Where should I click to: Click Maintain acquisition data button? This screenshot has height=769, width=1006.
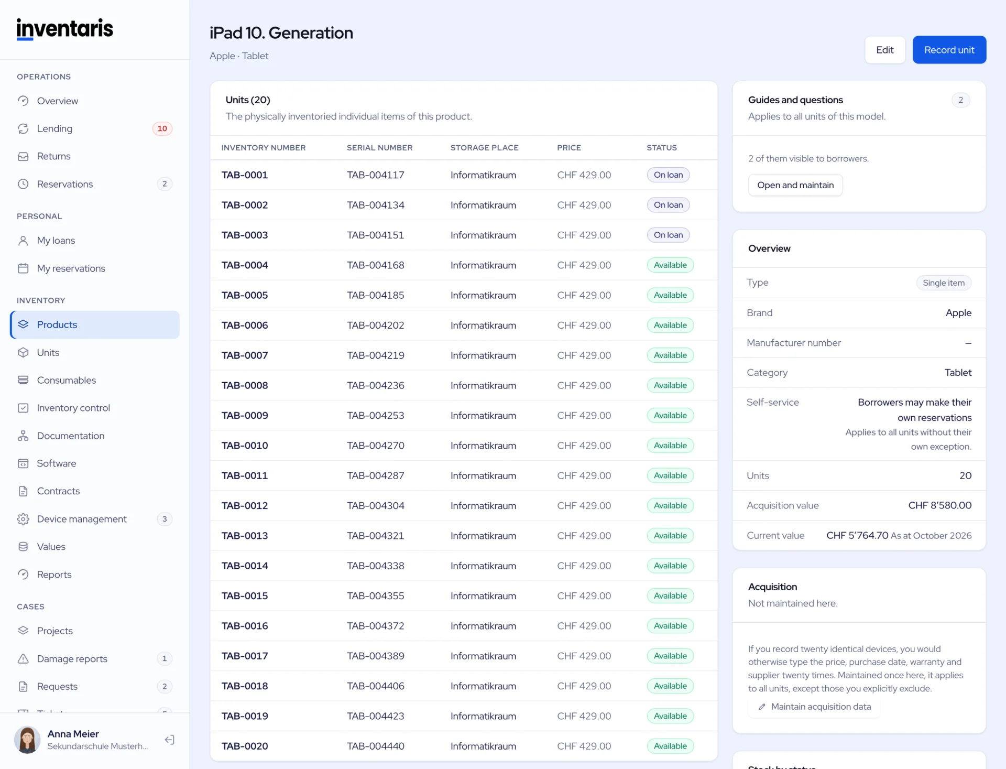pos(815,707)
